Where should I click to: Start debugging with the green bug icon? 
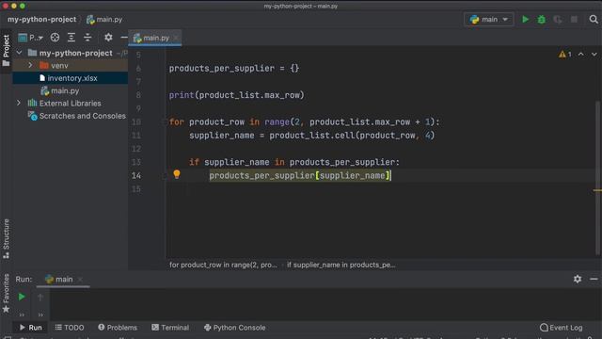(x=542, y=19)
